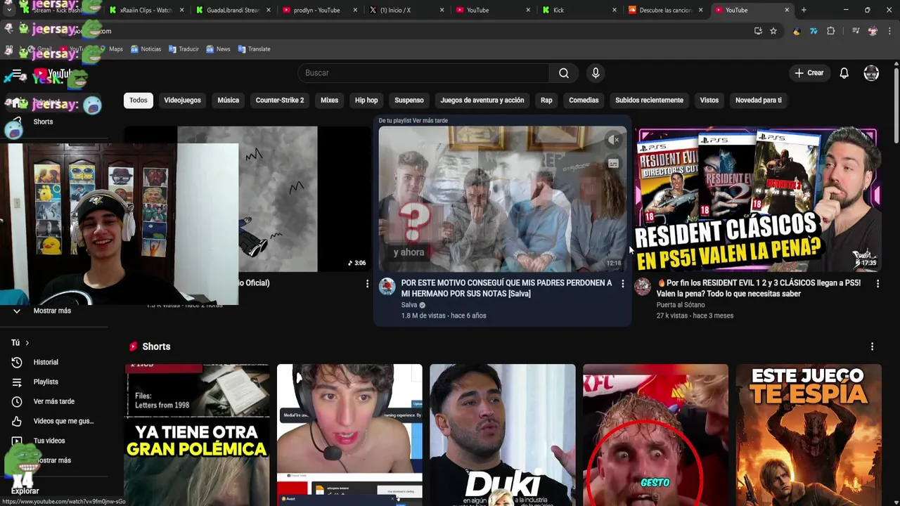
Task: Open Noticias bookmark
Action: tap(146, 49)
